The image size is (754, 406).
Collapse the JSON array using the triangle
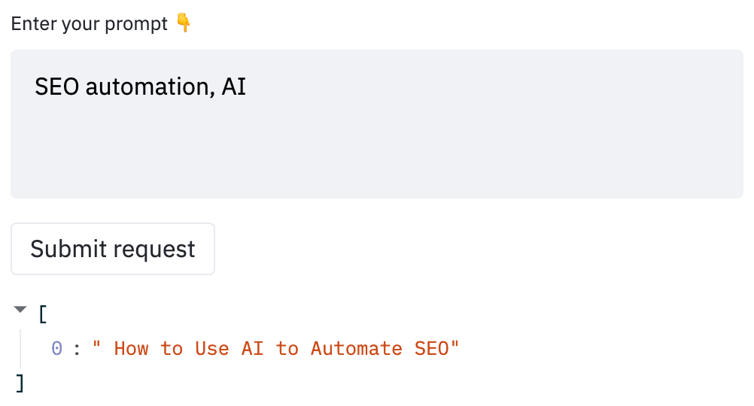(20, 310)
